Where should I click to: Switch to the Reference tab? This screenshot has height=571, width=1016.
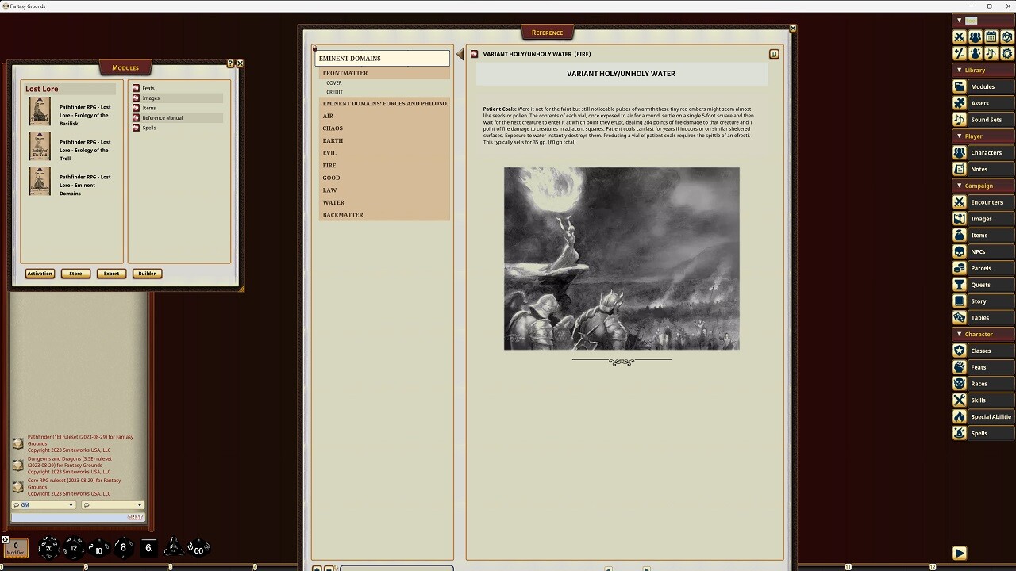click(x=547, y=33)
